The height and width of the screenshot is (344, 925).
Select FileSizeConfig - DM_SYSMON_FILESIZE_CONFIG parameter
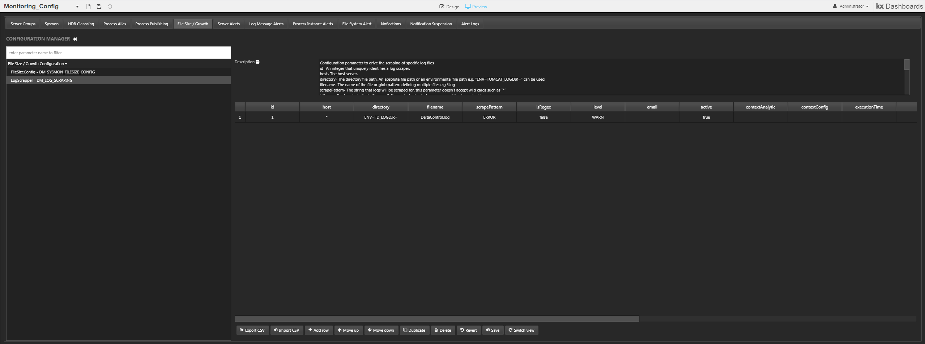coord(118,72)
